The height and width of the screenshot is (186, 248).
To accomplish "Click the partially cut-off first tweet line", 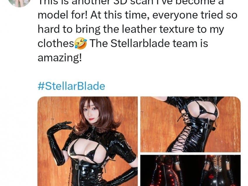I will click(131, 3).
